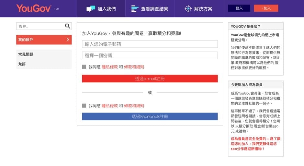Click the bar chart icon beside 查看調查結果
Image resolution: width=304 pixels, height=166 pixels.
135,9
